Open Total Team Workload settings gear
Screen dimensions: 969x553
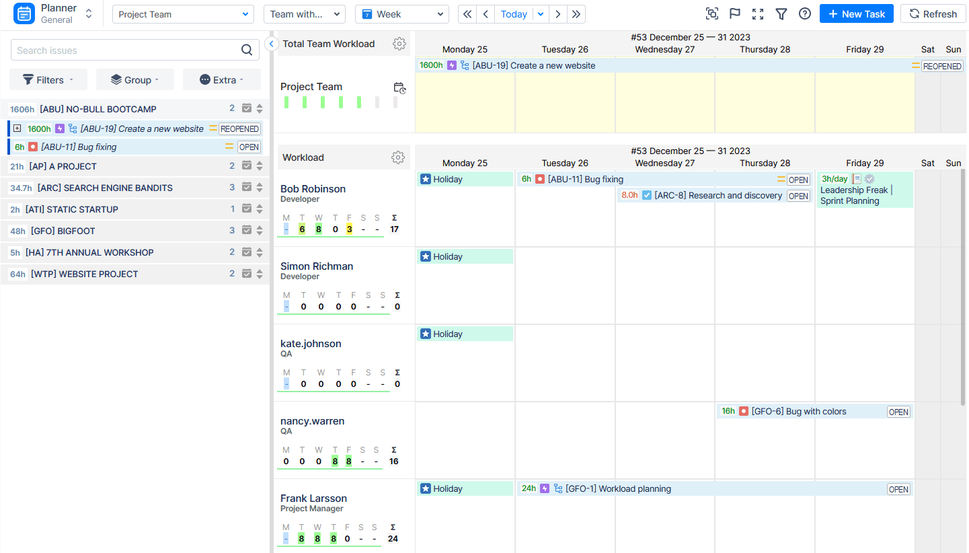pyautogui.click(x=399, y=43)
